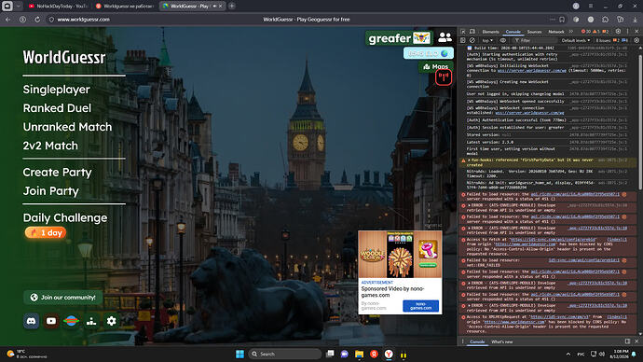Image resolution: width=643 pixels, height=362 pixels.
Task: Click the browser back arrow
Action: point(8,20)
